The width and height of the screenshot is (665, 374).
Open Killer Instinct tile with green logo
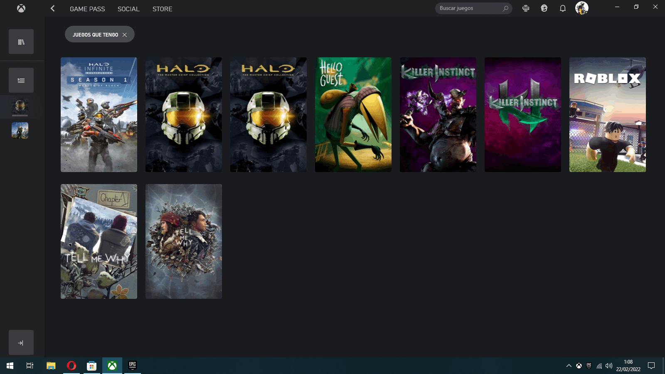coord(523,115)
